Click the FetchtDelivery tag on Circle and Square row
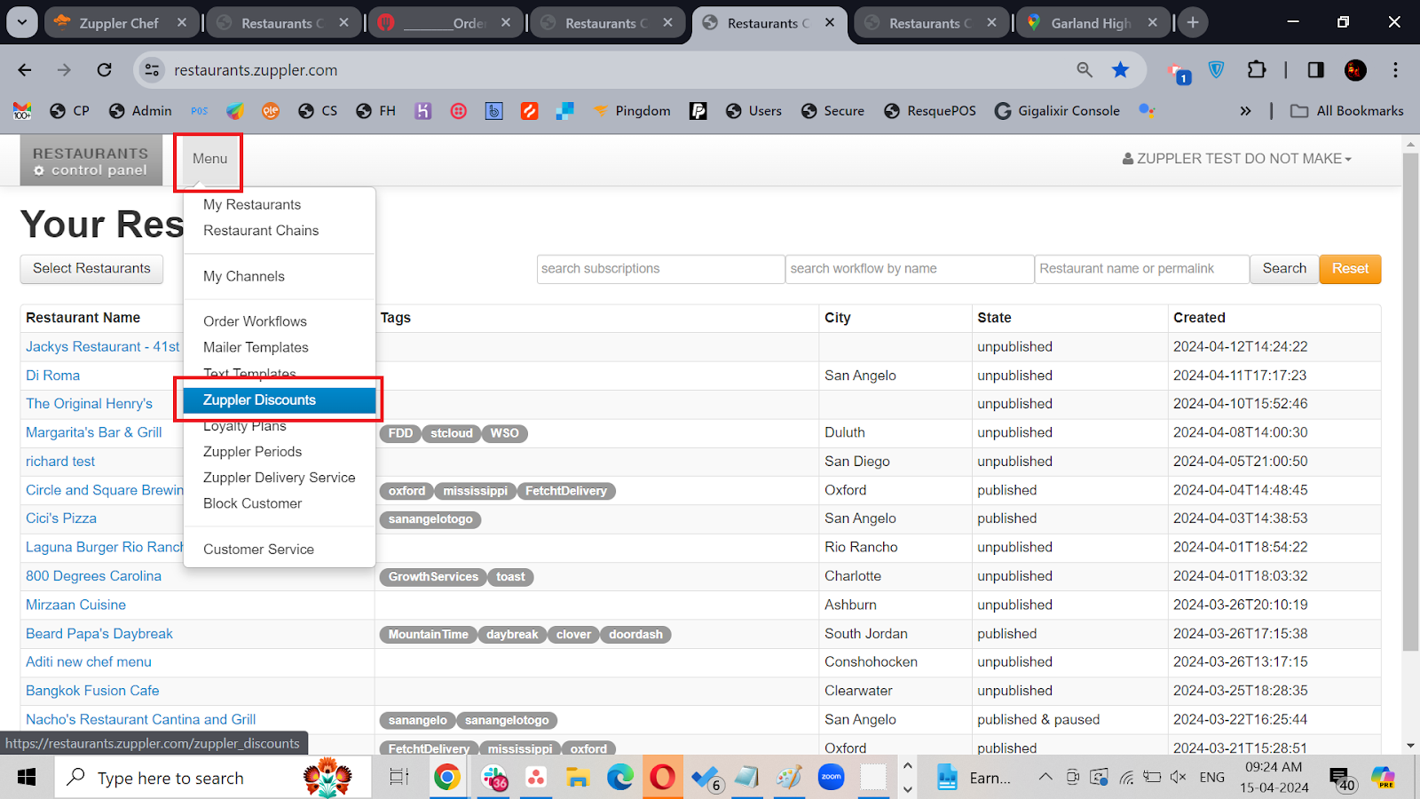 (x=566, y=491)
